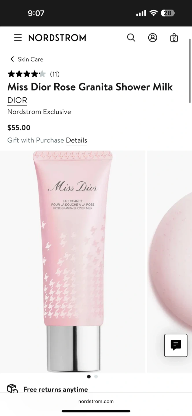Open the live chat message icon
Viewport: 192px width, 416px height.
[176, 345]
